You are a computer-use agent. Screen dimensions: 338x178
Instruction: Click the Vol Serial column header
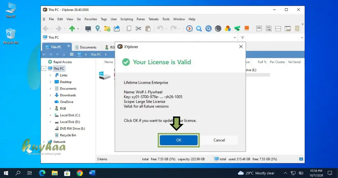pos(294,62)
